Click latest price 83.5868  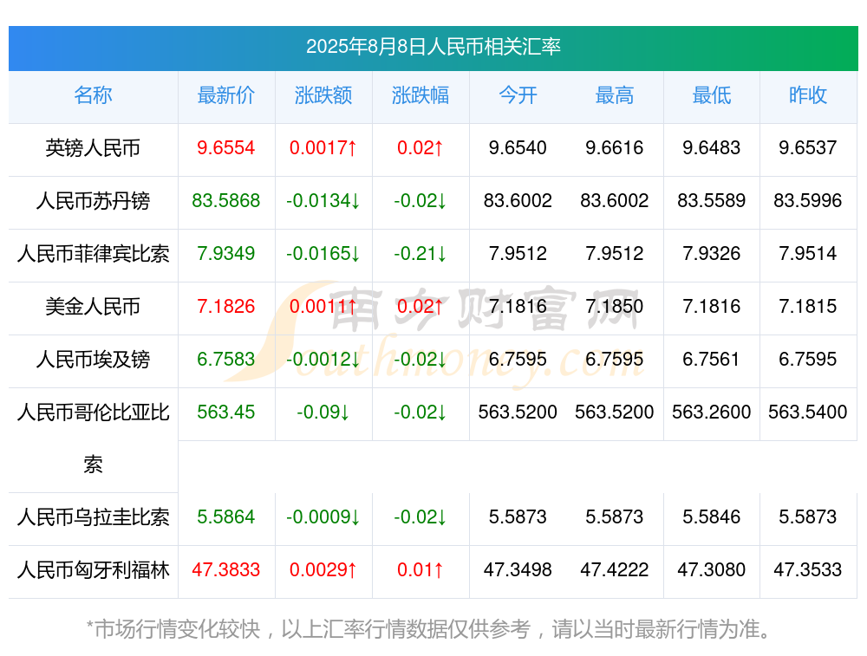click(226, 201)
